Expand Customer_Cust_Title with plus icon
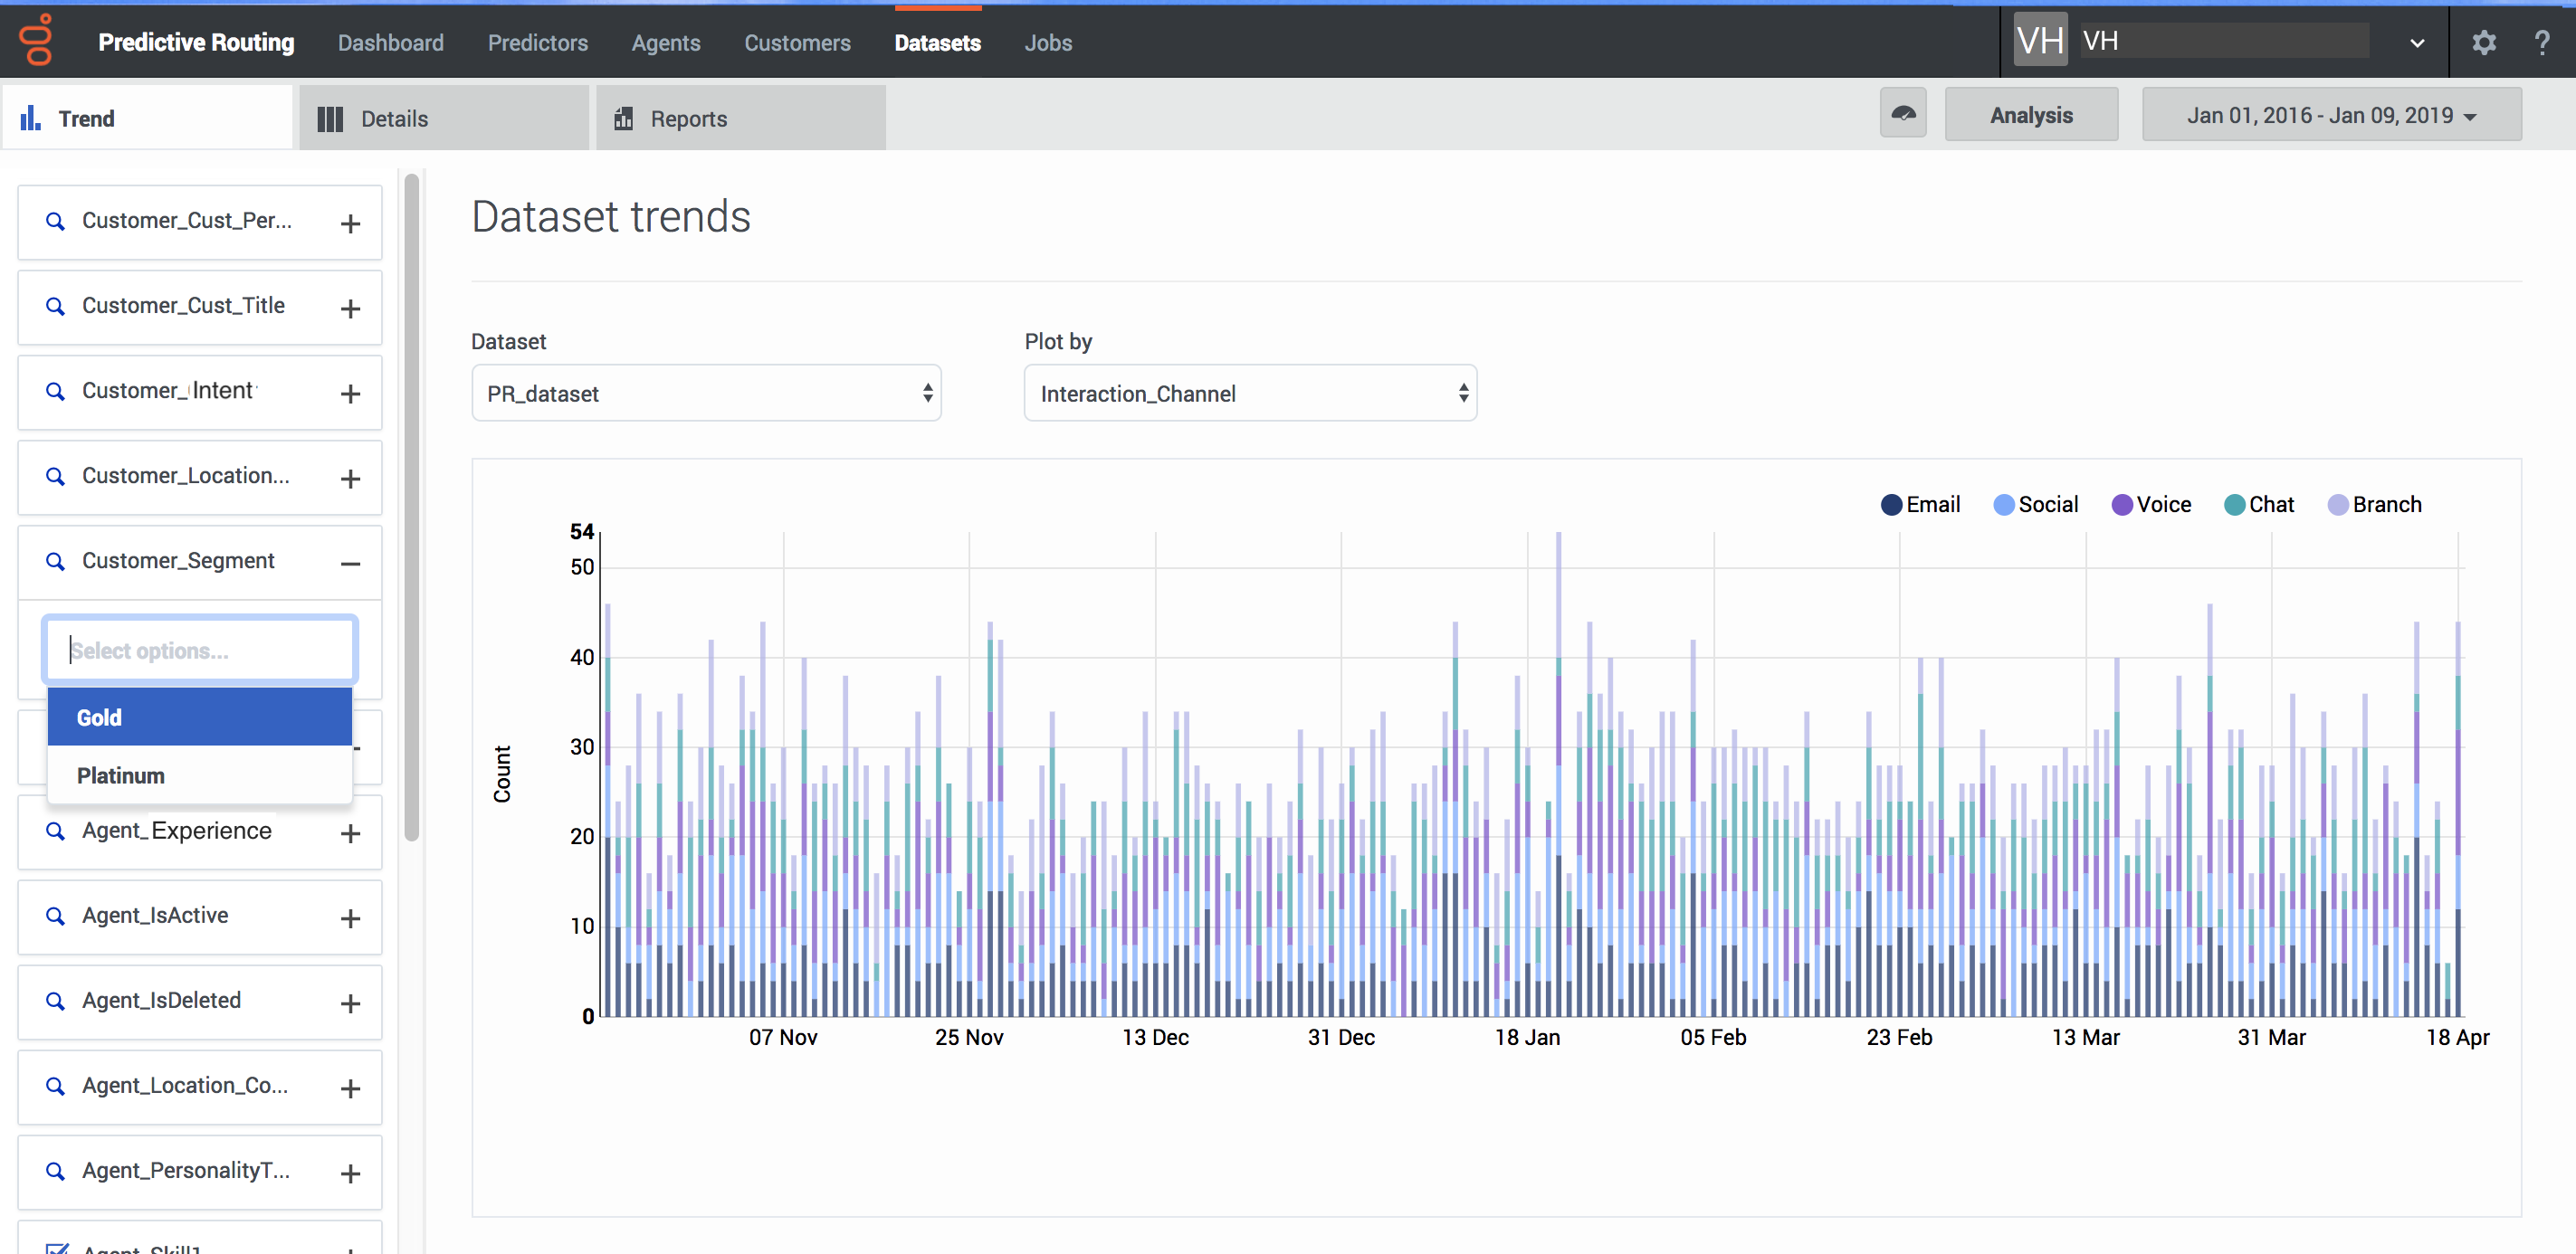Screen dimensions: 2576x1254 350,309
